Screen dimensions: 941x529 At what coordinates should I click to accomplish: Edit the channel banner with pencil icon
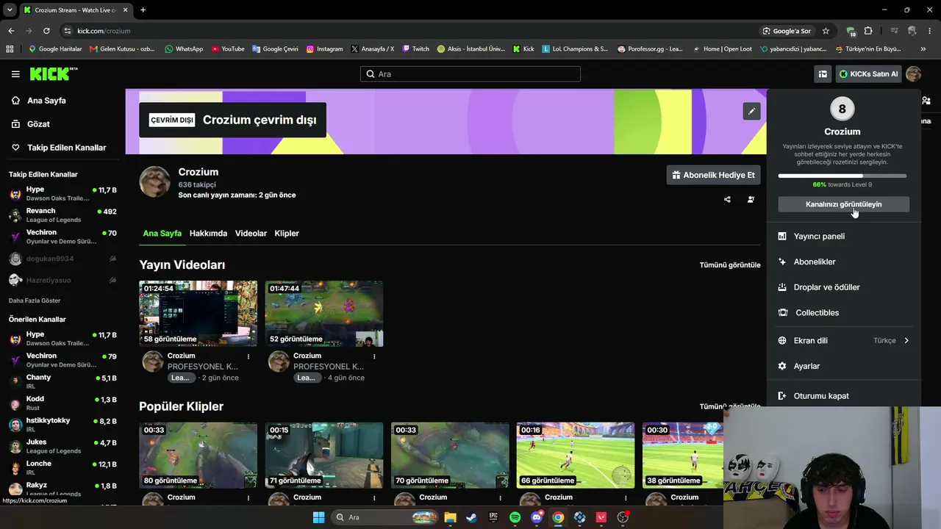pos(751,112)
